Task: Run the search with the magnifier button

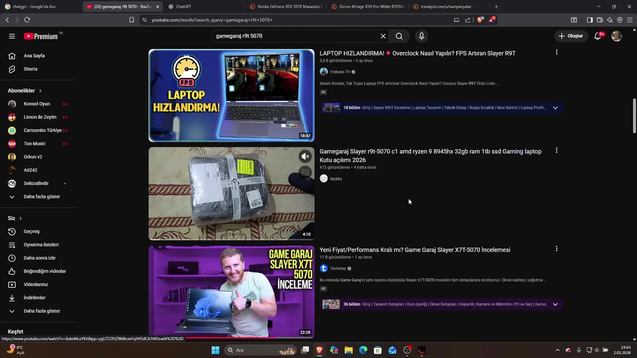Action: pyautogui.click(x=399, y=36)
